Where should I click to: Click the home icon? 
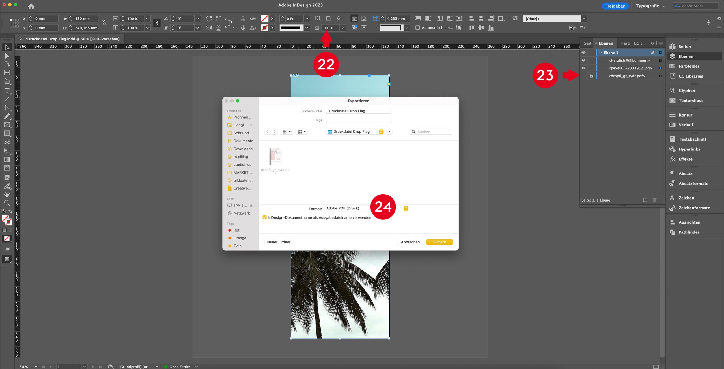tap(31, 6)
